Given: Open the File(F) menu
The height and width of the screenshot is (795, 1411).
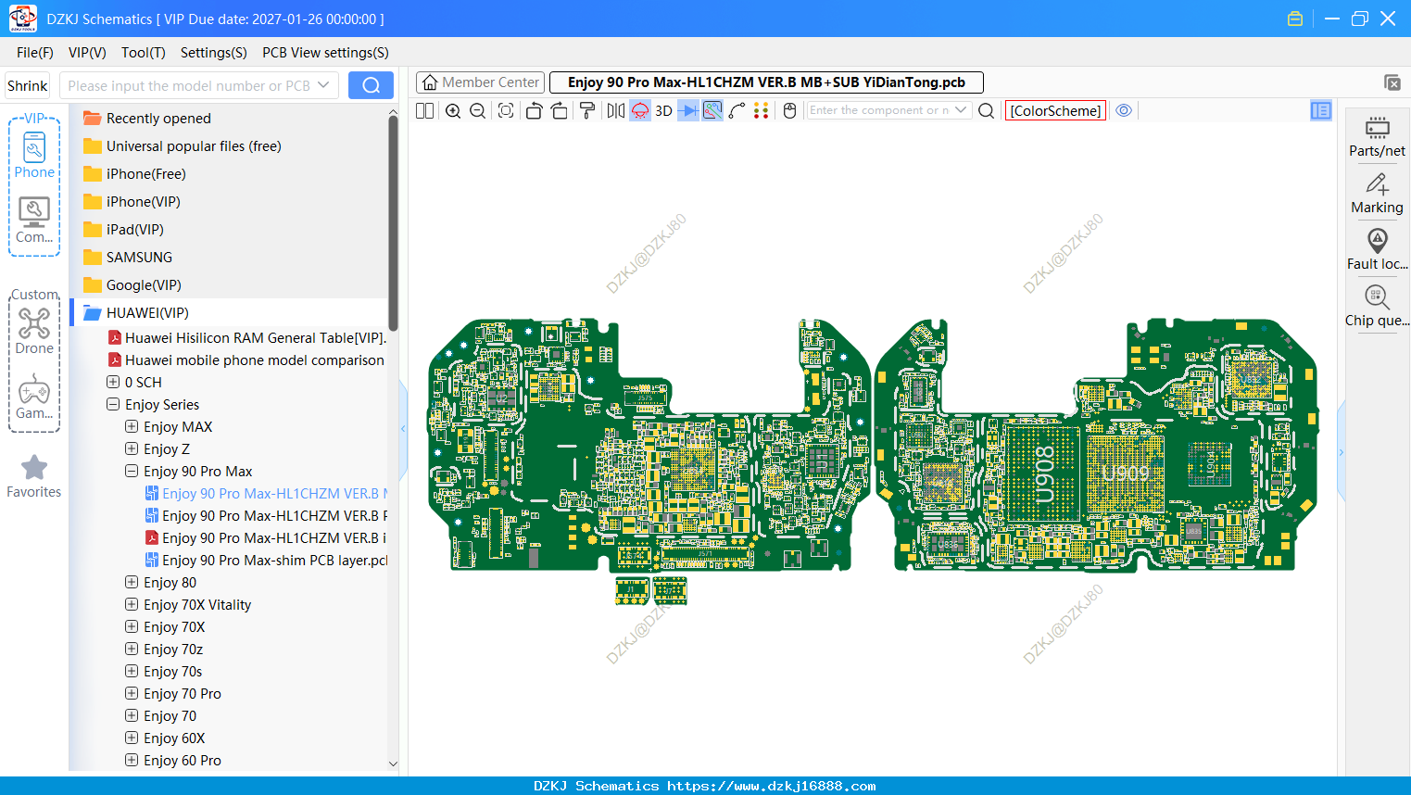Looking at the screenshot, I should pyautogui.click(x=35, y=53).
